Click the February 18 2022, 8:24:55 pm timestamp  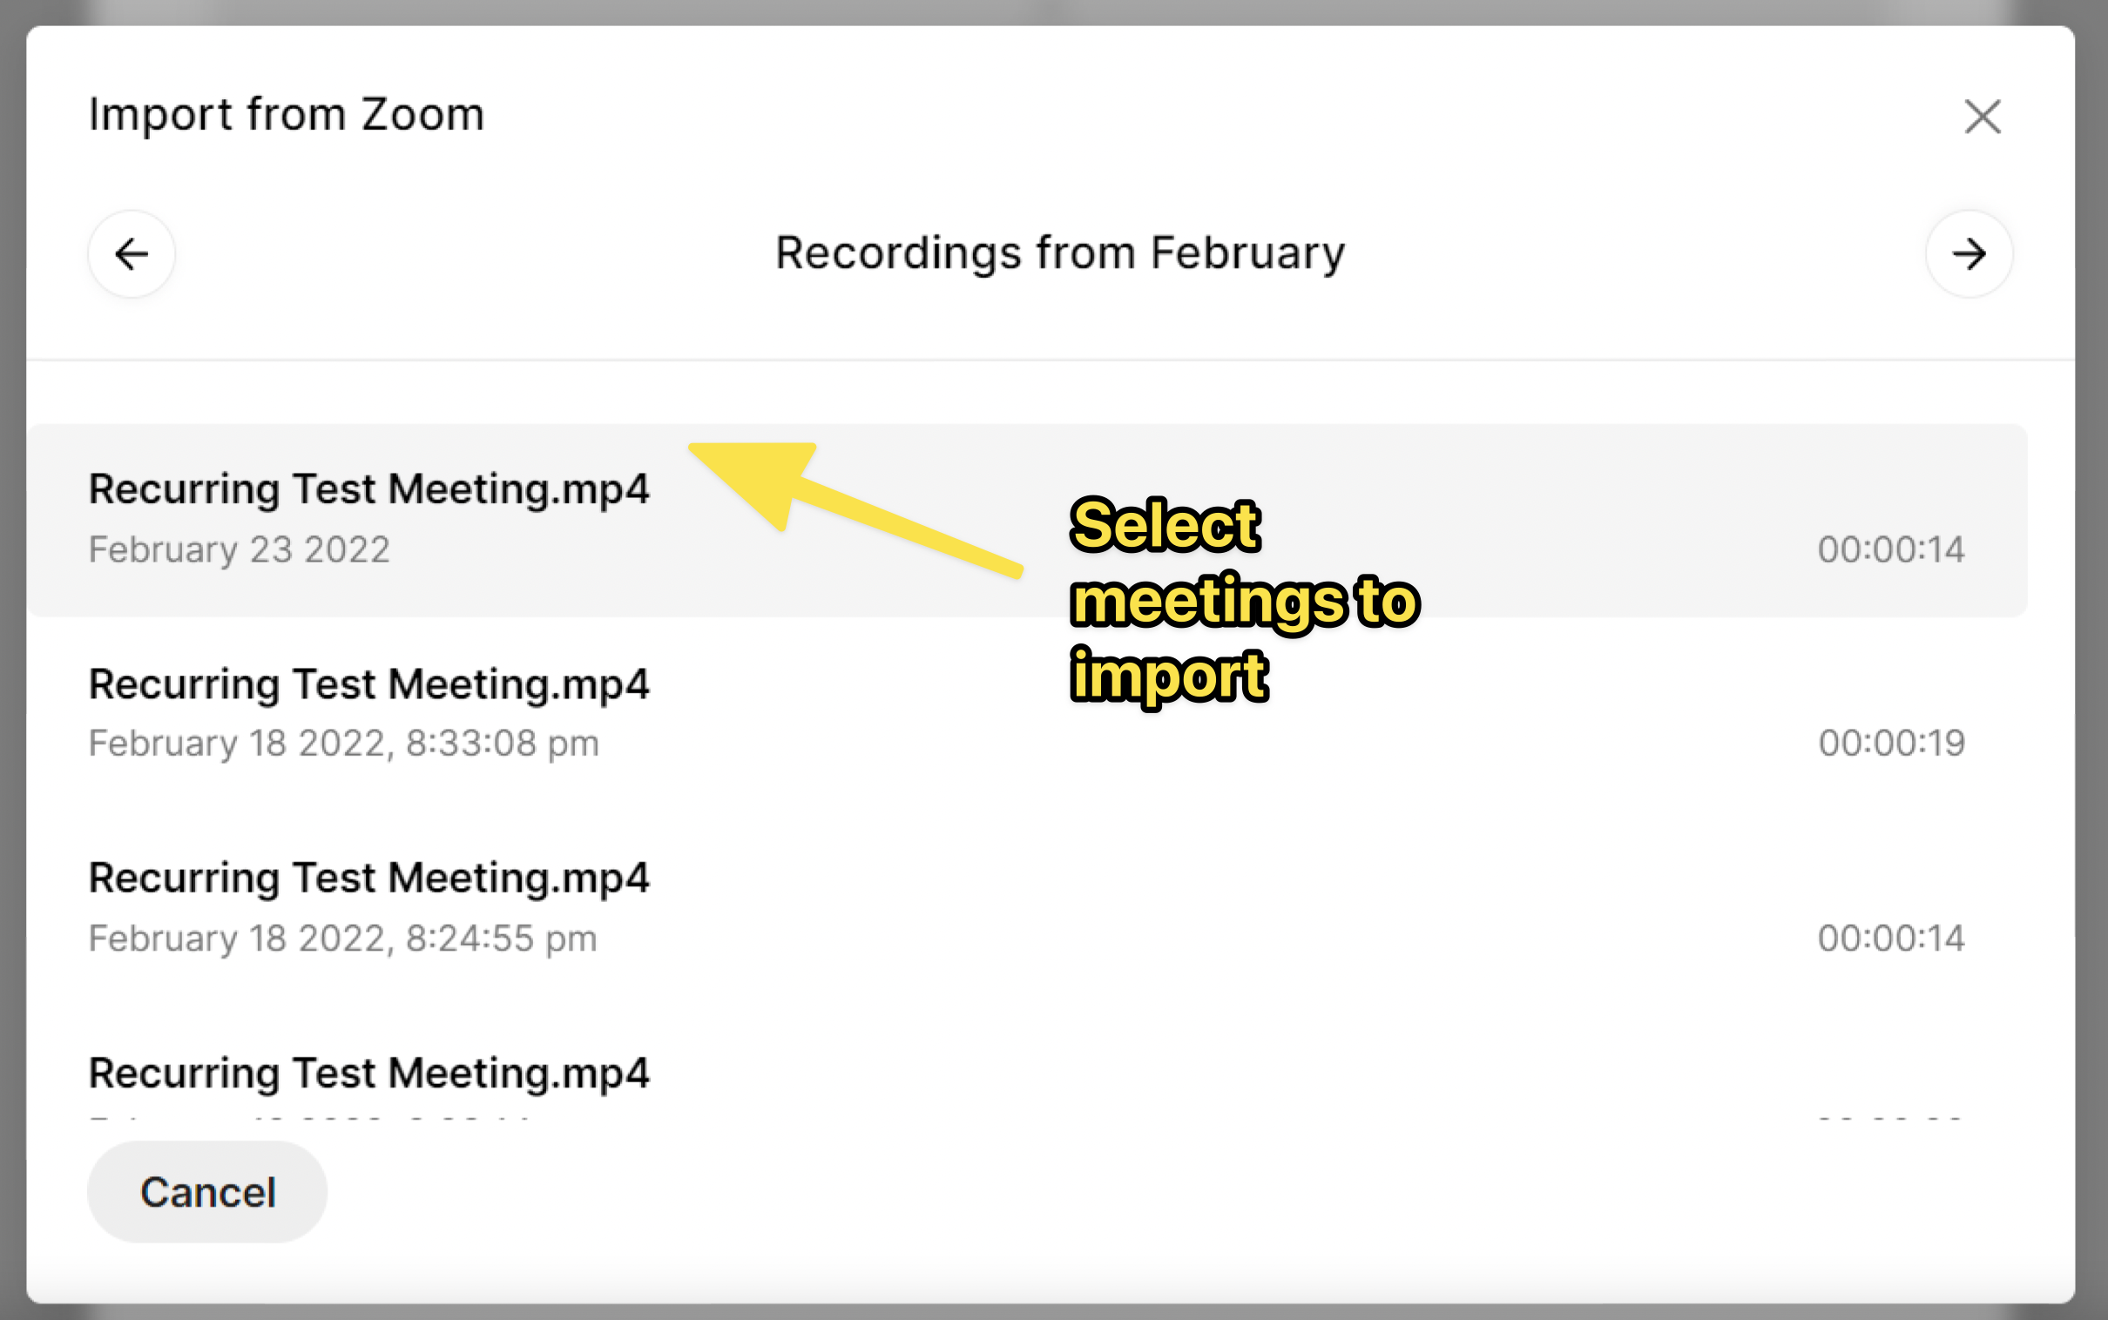(x=342, y=939)
